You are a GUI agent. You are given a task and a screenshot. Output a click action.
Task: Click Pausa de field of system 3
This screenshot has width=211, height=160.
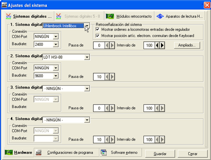point(99,108)
